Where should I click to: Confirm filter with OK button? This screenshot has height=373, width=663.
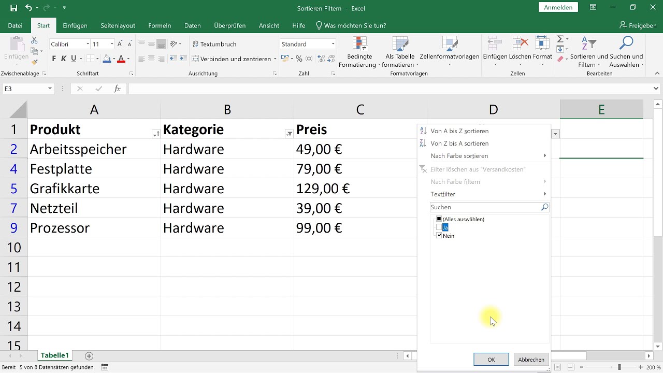pyautogui.click(x=491, y=360)
